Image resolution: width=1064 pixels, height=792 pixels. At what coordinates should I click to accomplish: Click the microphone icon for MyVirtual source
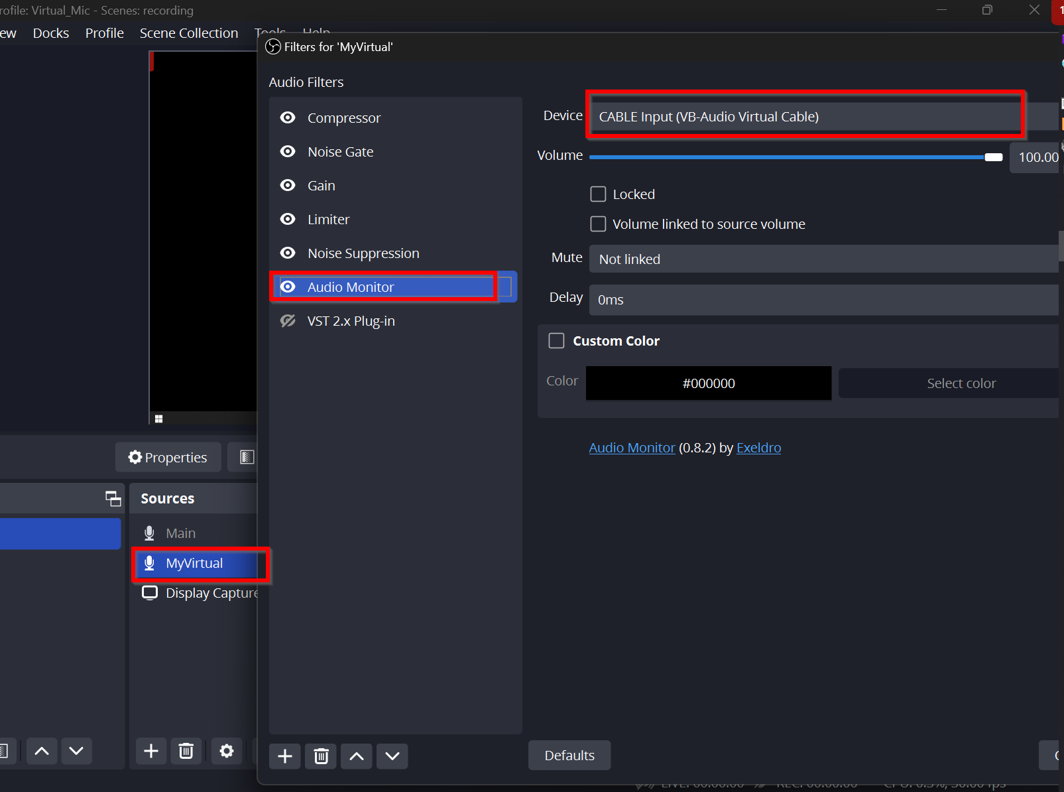pos(150,563)
